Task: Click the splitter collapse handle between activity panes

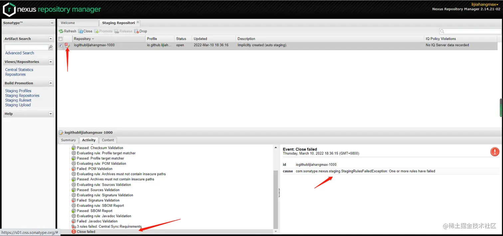Action: coord(279,193)
